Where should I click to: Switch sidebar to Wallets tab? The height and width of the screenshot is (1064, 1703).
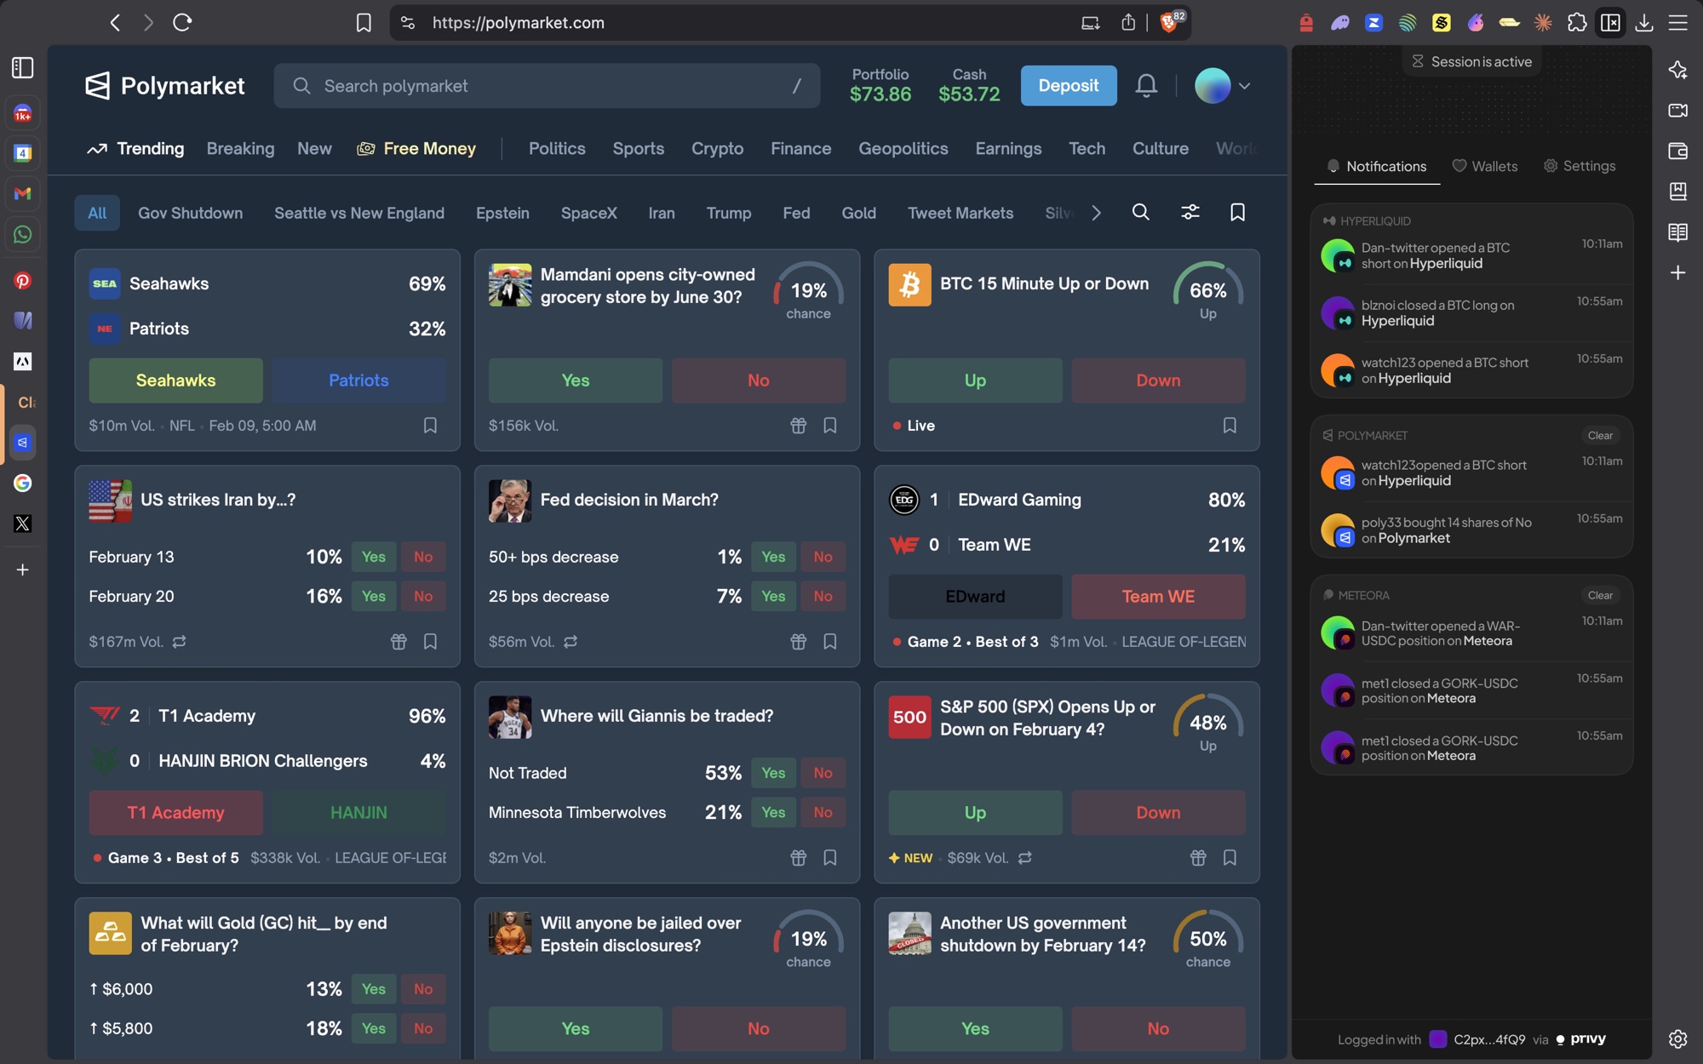pos(1484,166)
